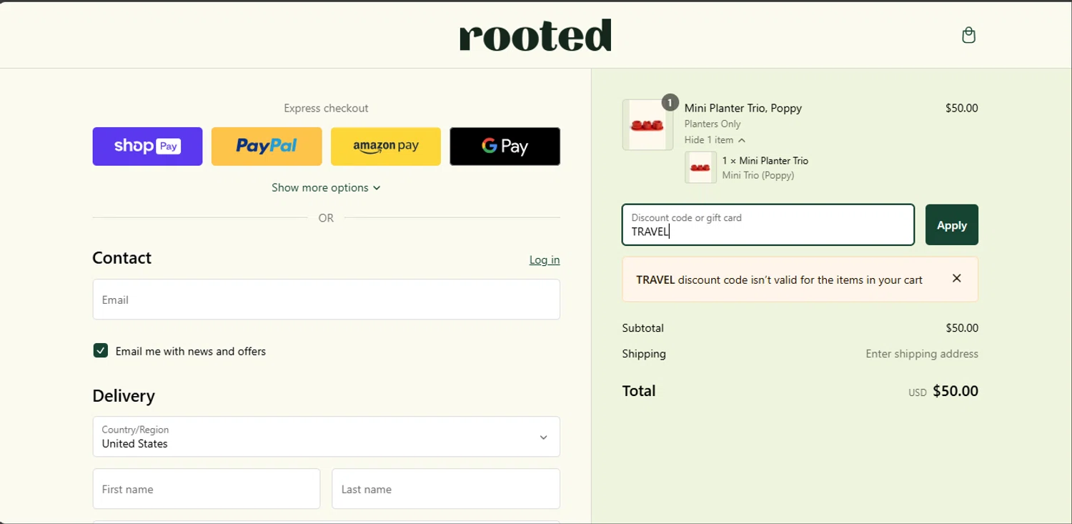
Task: Open the Country/Region dropdown
Action: (x=326, y=437)
